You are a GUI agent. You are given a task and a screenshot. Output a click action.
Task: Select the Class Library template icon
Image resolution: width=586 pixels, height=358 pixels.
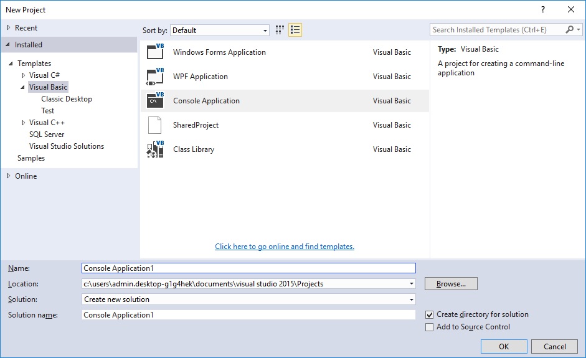(155, 149)
